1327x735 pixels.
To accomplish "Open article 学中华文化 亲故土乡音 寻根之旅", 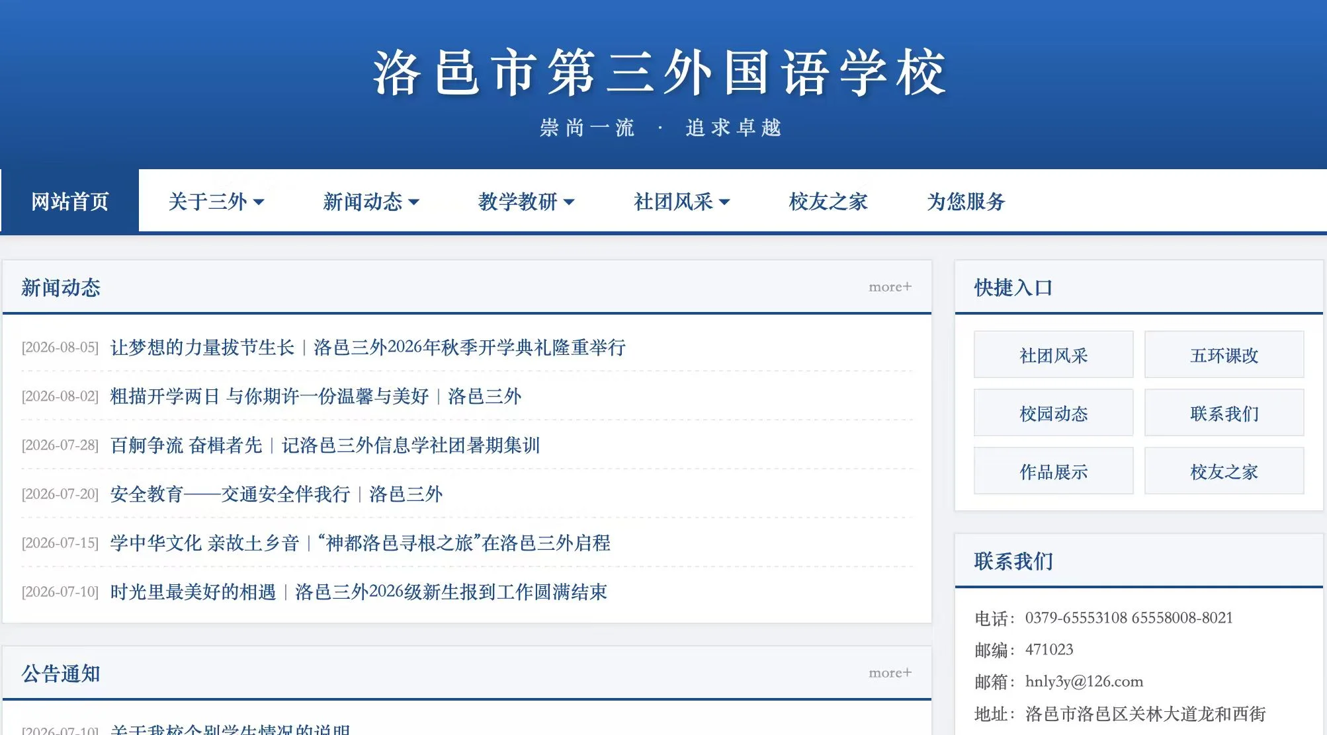I will (x=361, y=543).
